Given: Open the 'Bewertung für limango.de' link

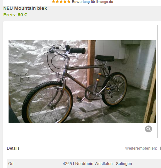Looking at the screenshot, I should (x=92, y=2).
